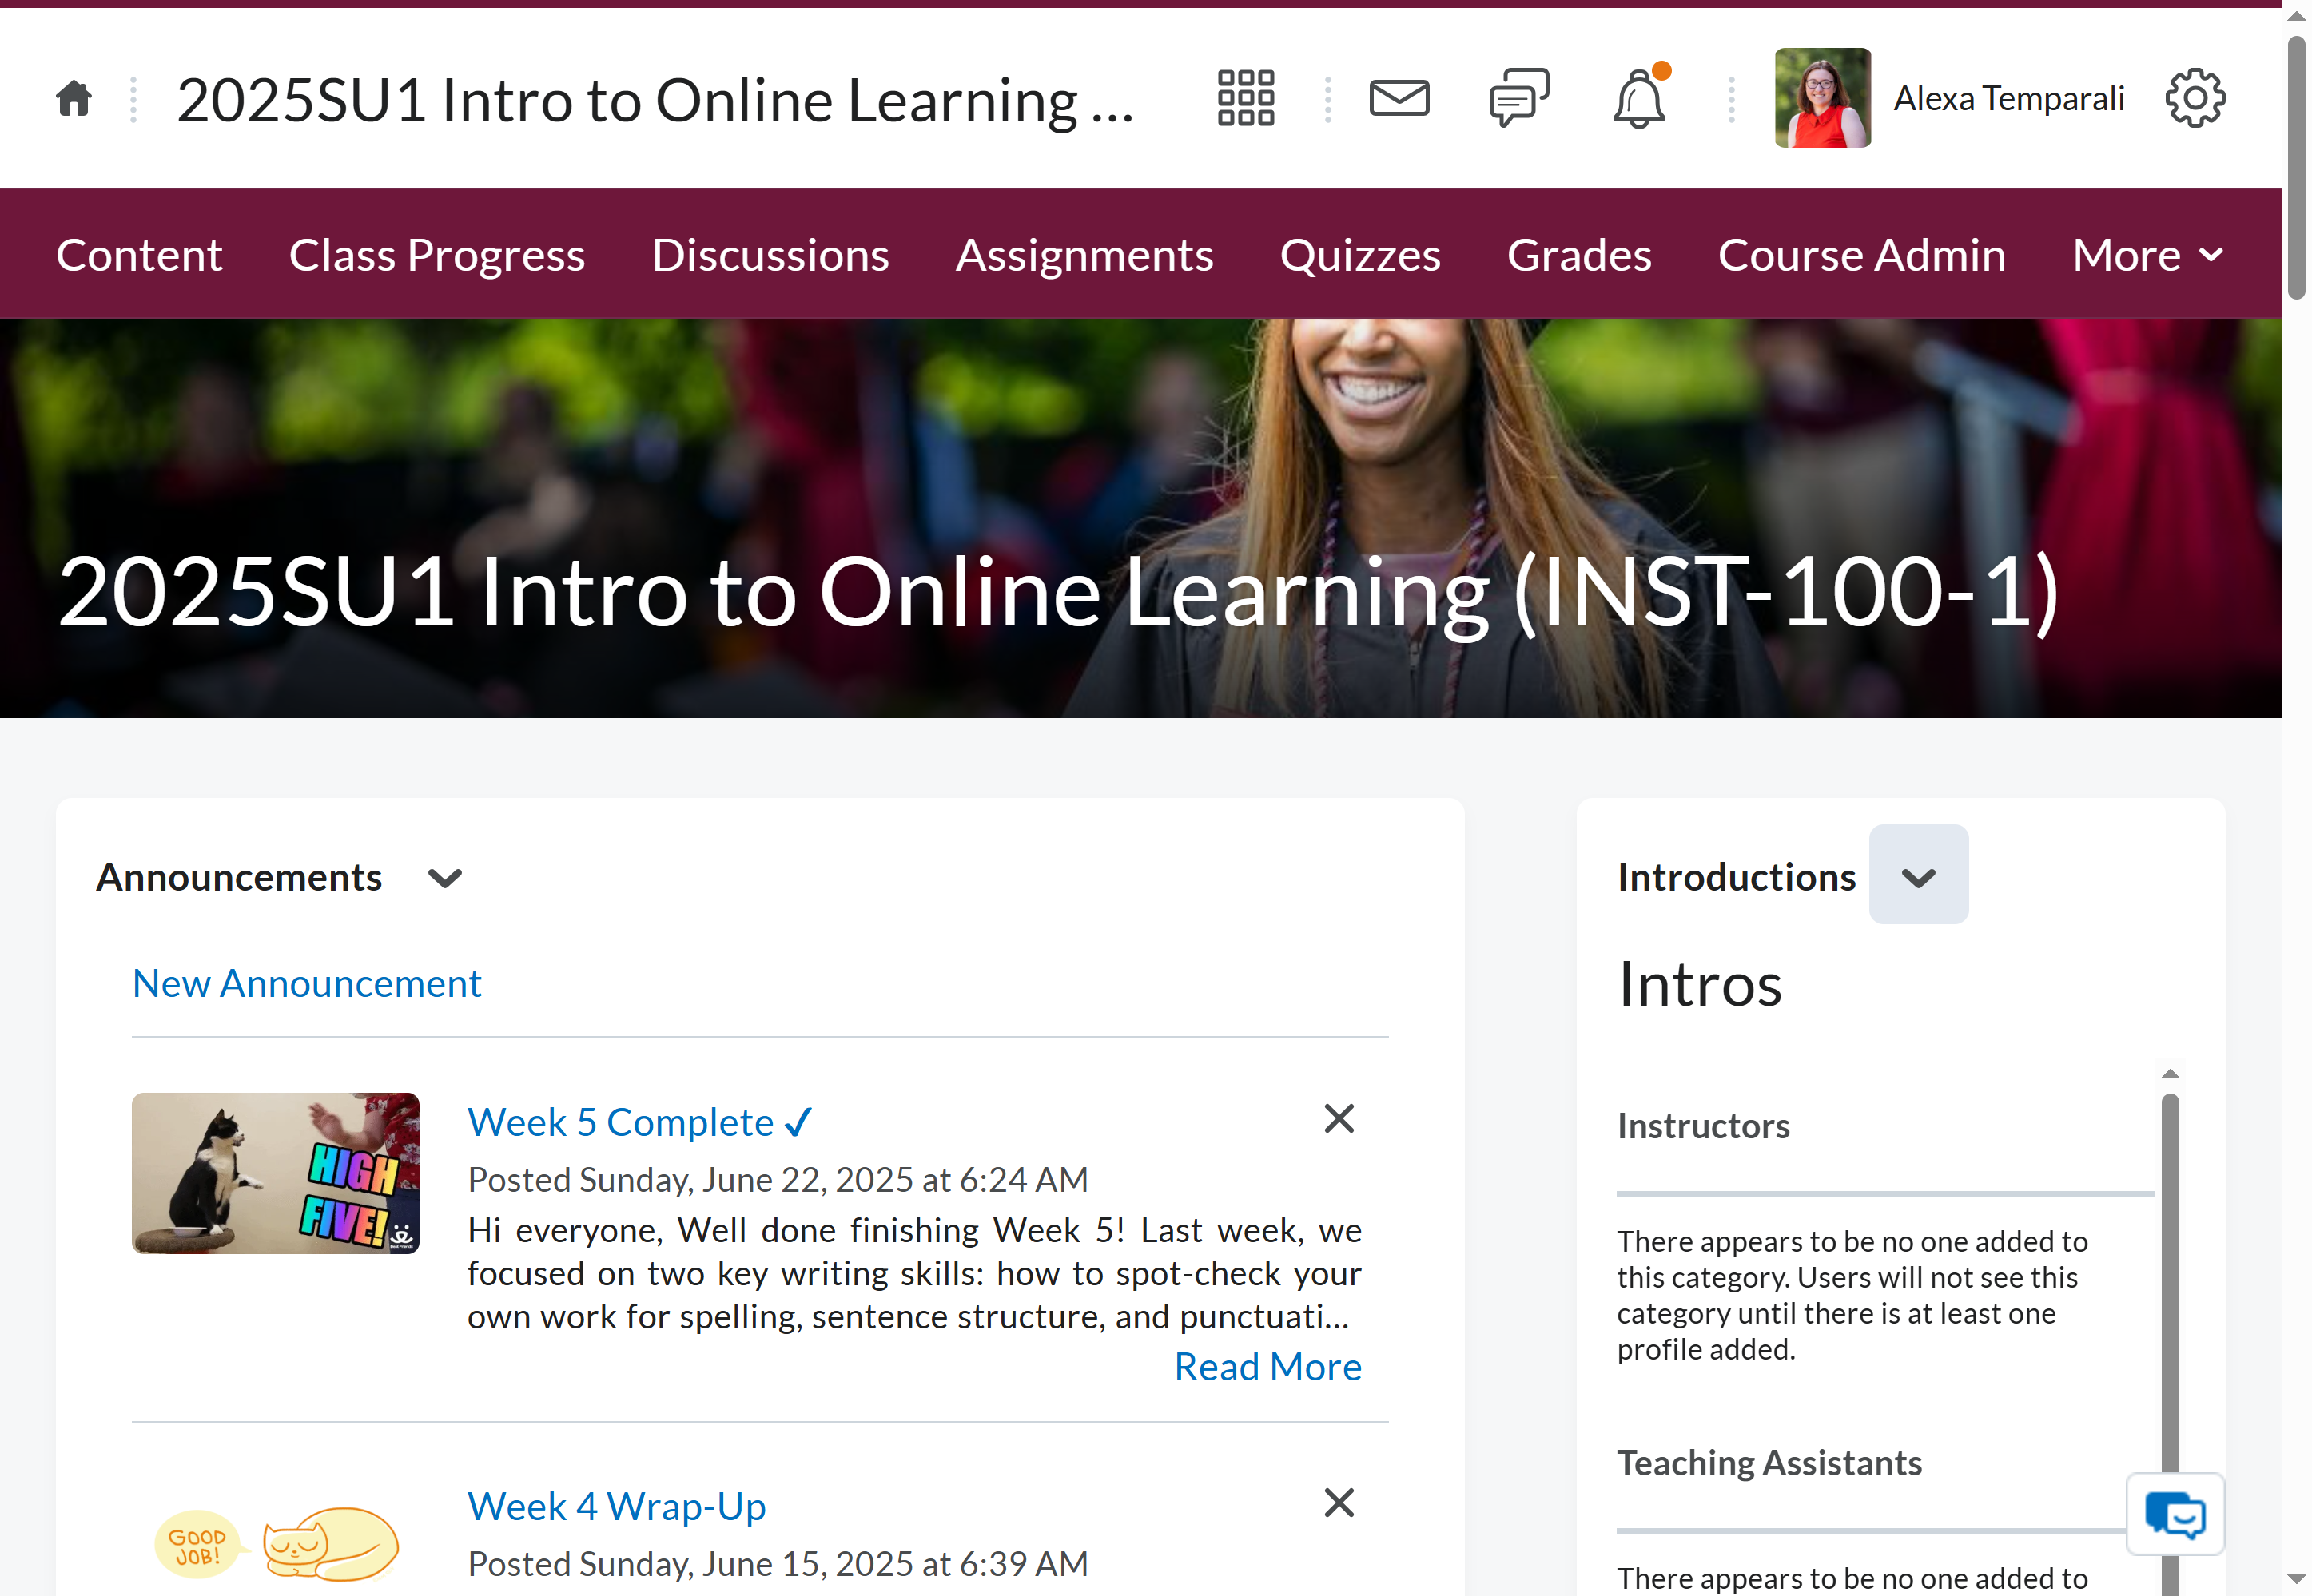Open the chat support widget icon
Image resolution: width=2312 pixels, height=1596 pixels.
[x=2176, y=1514]
